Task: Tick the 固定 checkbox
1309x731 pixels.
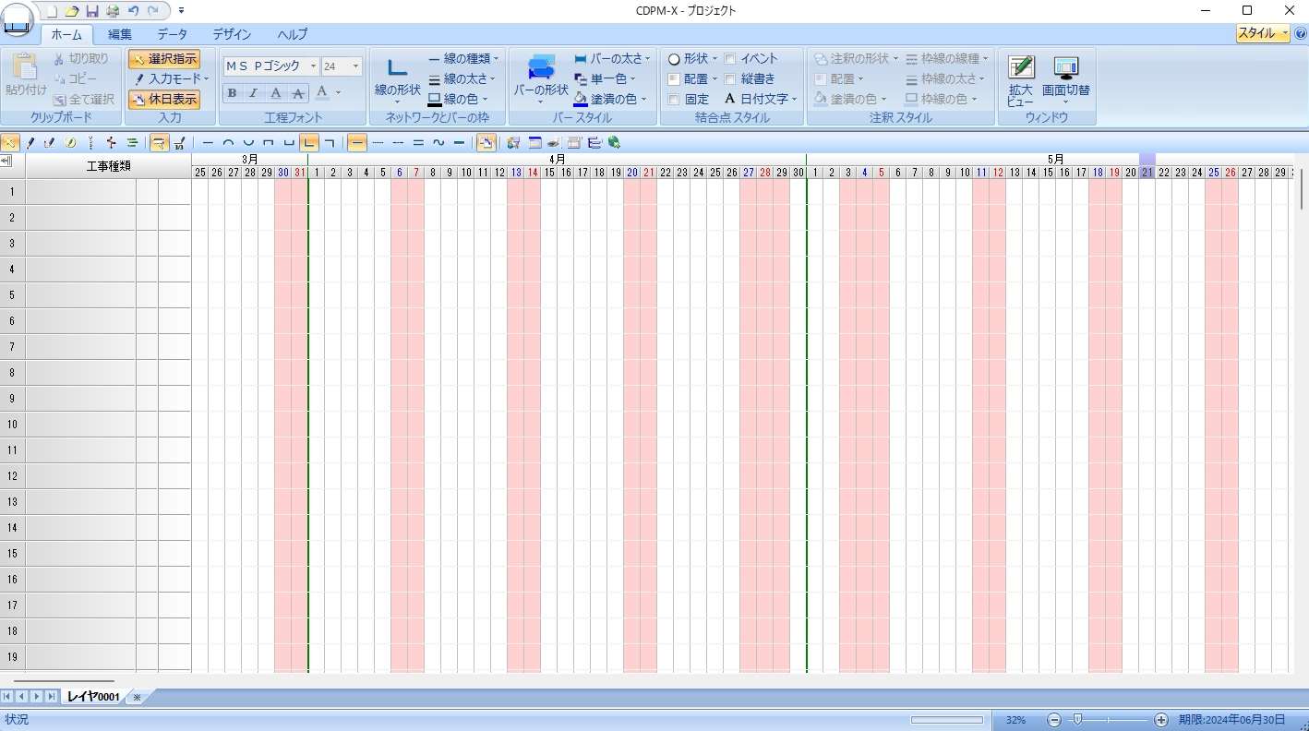Action: coord(674,99)
